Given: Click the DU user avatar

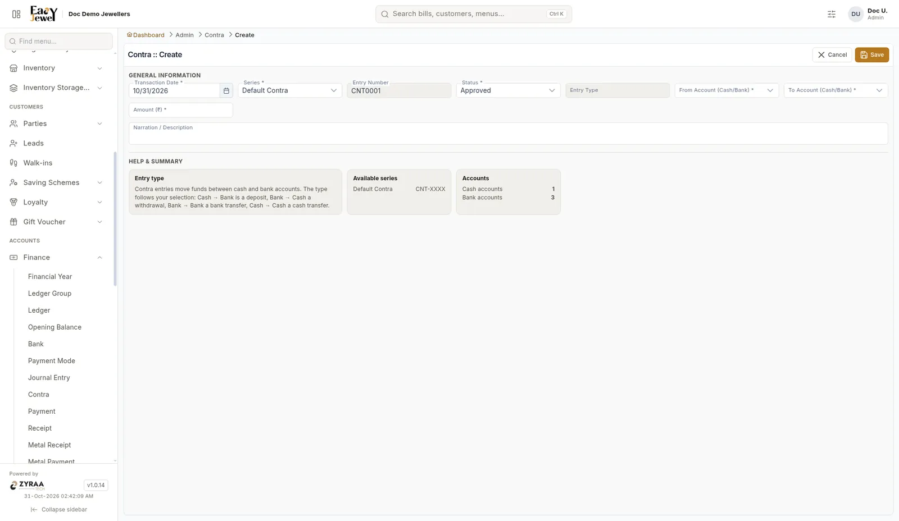Looking at the screenshot, I should pyautogui.click(x=856, y=14).
